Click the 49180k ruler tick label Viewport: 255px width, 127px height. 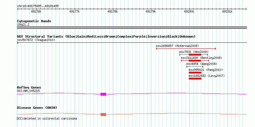pos(189,11)
